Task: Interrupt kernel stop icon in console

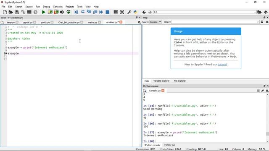Action: (258, 91)
